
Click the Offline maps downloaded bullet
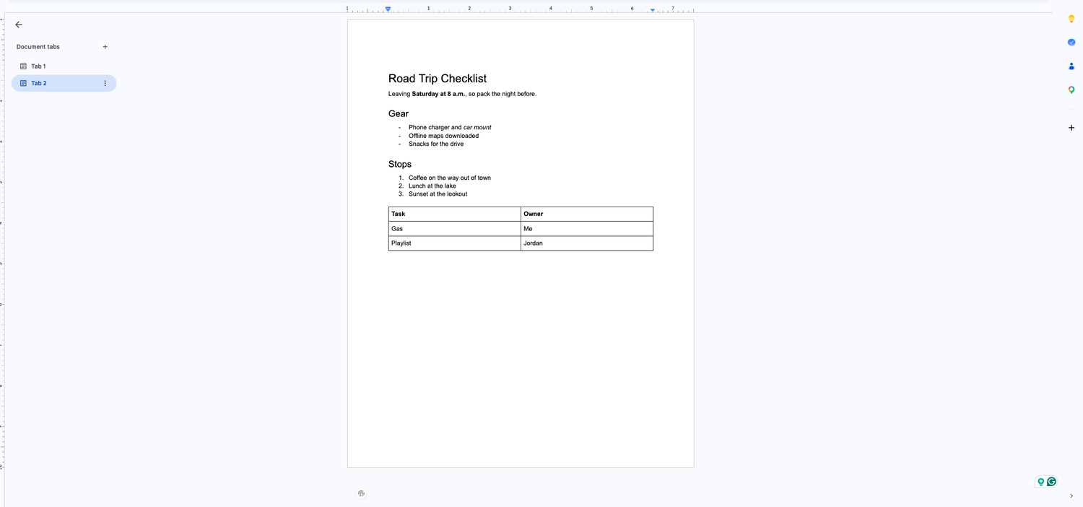click(x=443, y=136)
